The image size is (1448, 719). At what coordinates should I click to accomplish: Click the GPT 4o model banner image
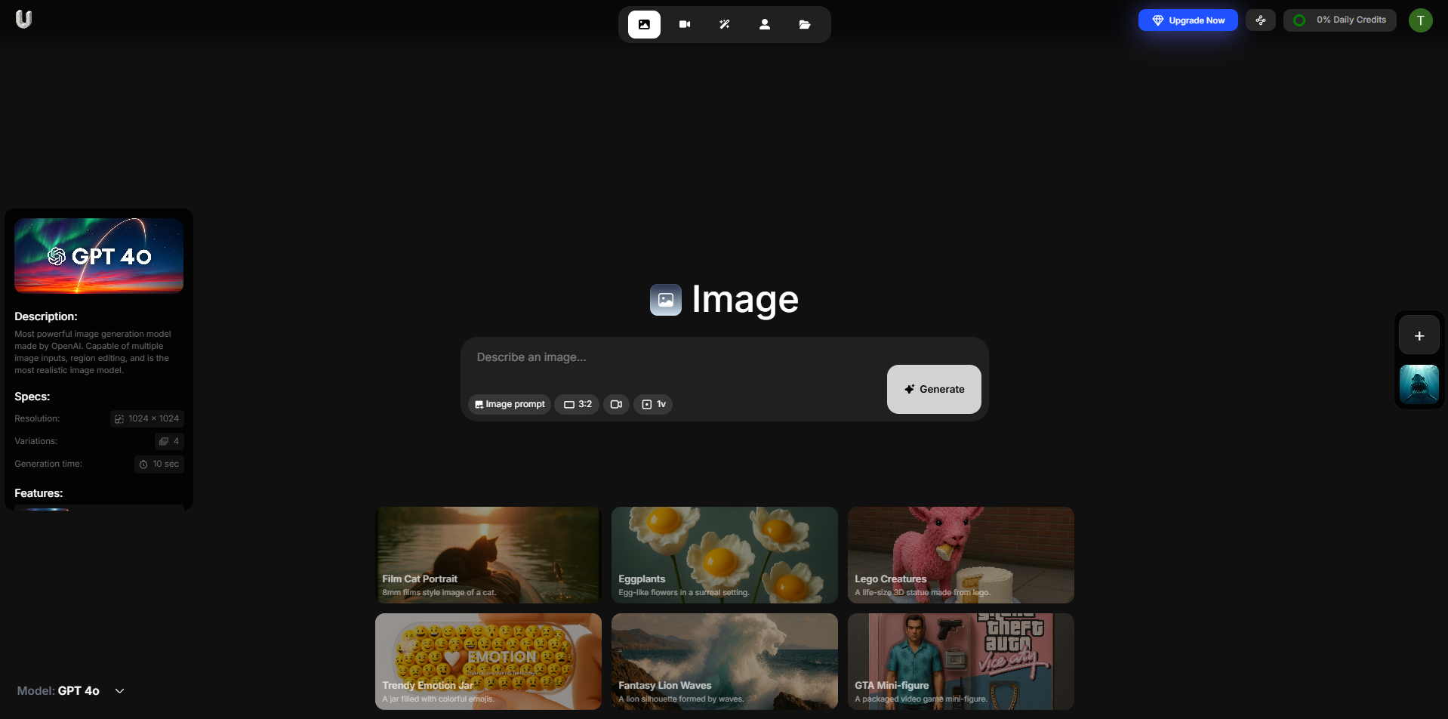point(99,255)
